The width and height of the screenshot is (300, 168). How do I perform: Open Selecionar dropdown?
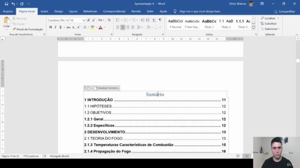270,29
